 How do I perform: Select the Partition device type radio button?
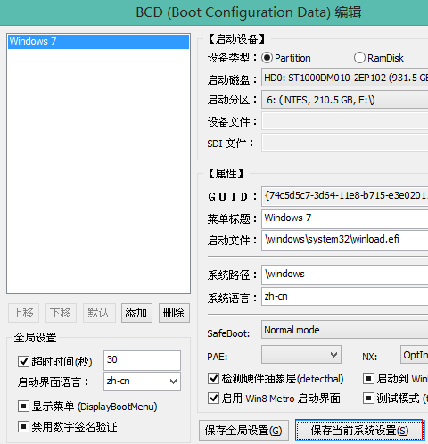267,58
